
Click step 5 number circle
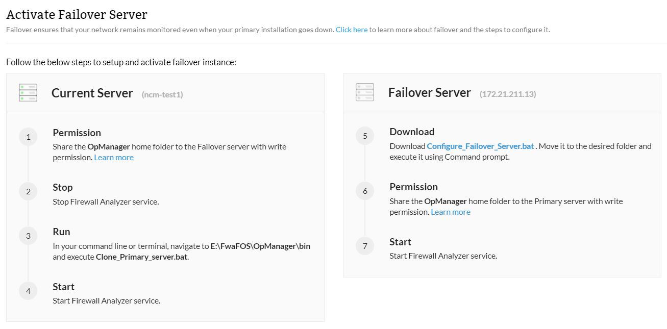click(365, 136)
